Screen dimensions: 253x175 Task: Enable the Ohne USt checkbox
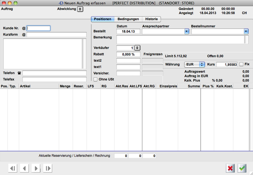click(x=96, y=79)
